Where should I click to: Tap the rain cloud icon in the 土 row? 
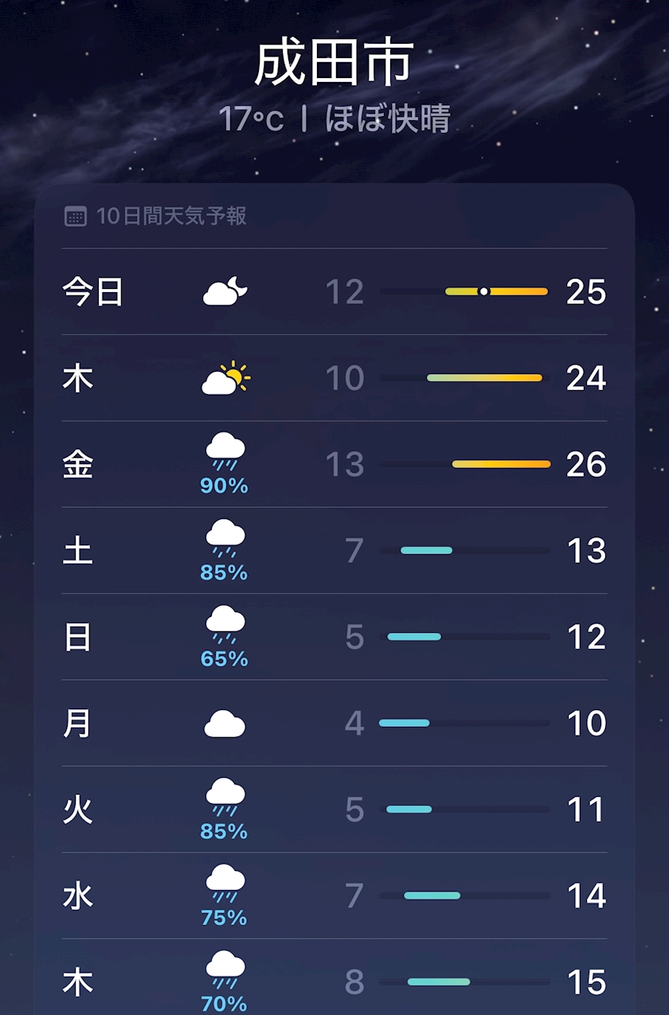(225, 538)
